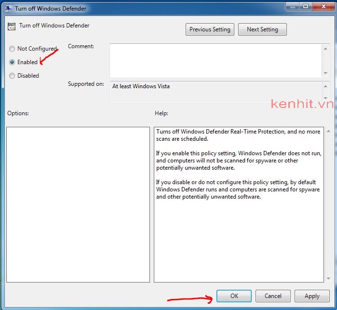Image resolution: width=337 pixels, height=310 pixels.
Task: Maximize the policy settings window
Action: (x=306, y=6)
